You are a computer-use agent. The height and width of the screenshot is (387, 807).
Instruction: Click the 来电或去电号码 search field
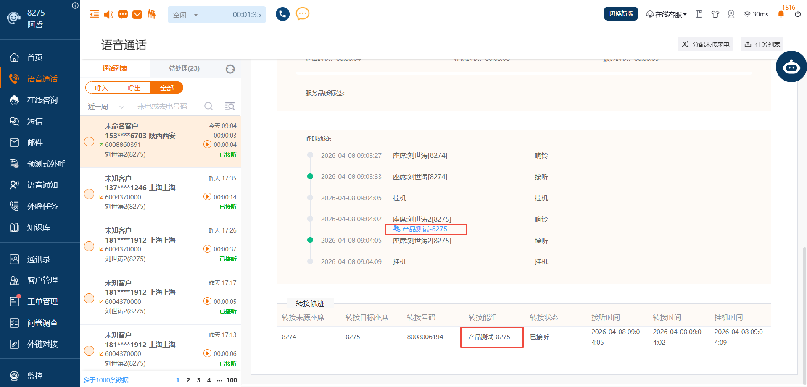168,107
